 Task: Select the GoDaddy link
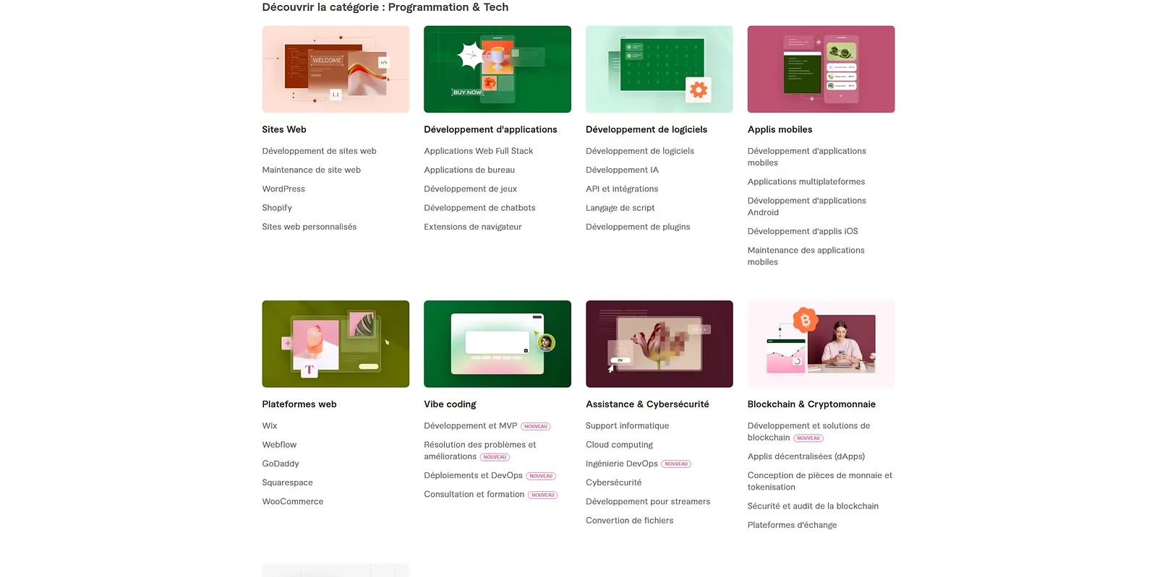[x=281, y=464]
